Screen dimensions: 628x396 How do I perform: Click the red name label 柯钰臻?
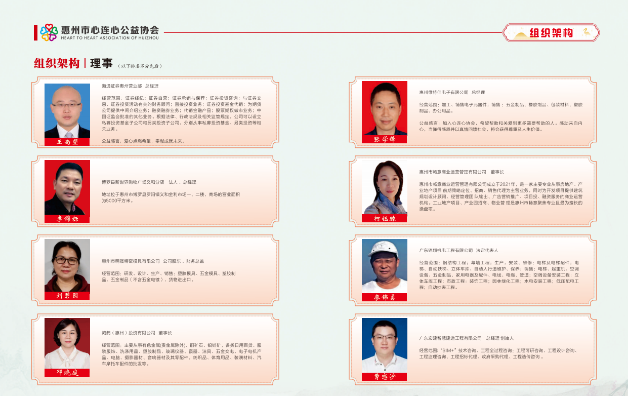point(385,219)
